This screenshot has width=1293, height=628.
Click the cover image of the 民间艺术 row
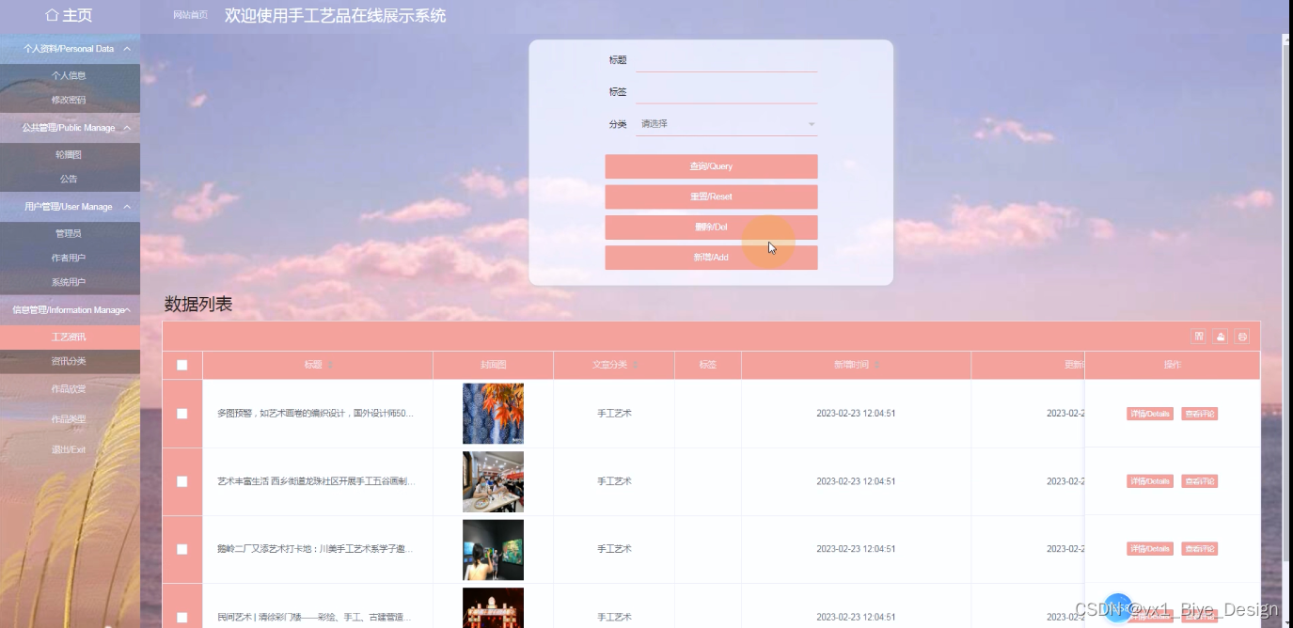493,607
